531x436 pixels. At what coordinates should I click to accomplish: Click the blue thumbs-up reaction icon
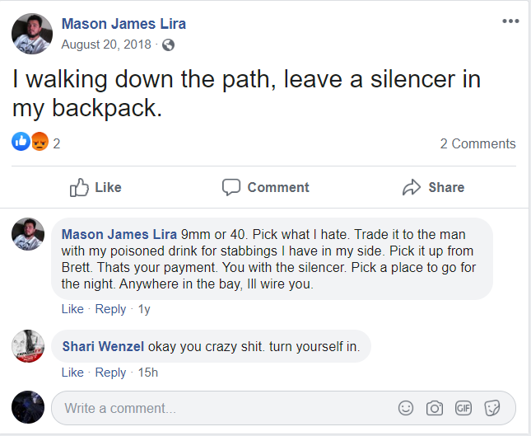click(21, 142)
